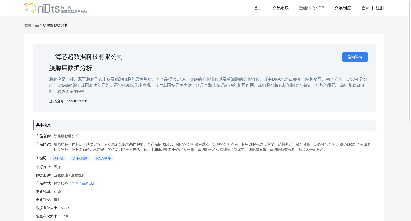Select the DNA测序 keyword tag
411x221 pixels.
pos(80,158)
